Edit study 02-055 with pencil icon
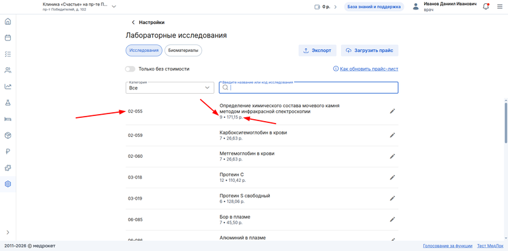The image size is (508, 251). (392, 112)
